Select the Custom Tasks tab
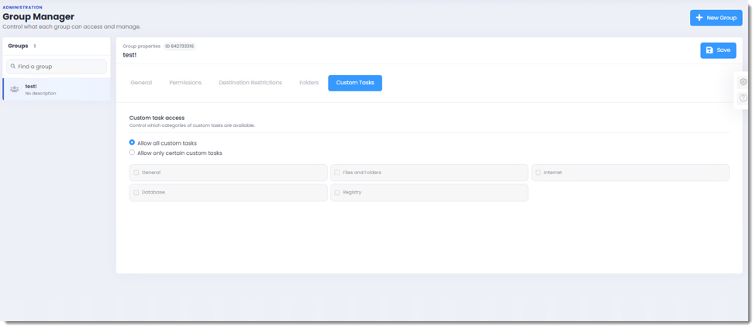756x329 pixels. 355,83
